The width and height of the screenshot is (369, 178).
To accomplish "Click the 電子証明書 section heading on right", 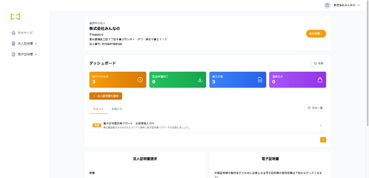I will point(270,159).
